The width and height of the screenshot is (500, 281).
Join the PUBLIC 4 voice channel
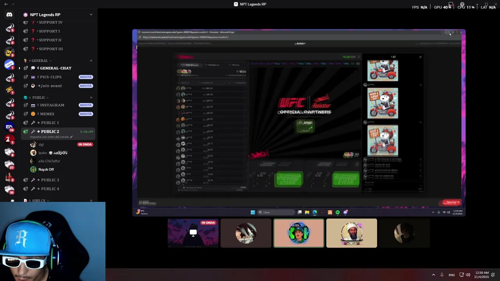58,189
